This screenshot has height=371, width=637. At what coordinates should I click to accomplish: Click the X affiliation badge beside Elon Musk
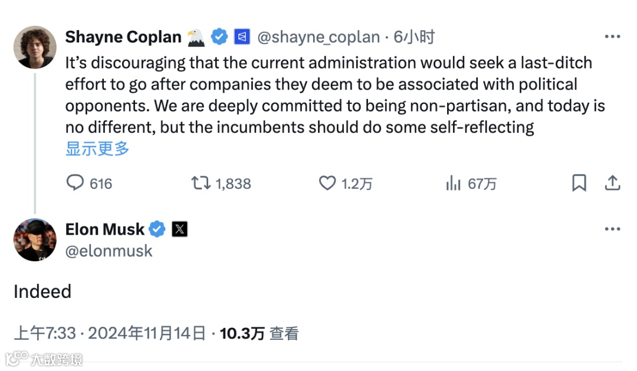click(180, 229)
